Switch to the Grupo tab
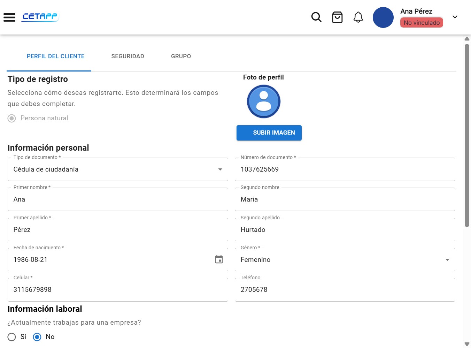This screenshot has height=348, width=471. click(181, 56)
